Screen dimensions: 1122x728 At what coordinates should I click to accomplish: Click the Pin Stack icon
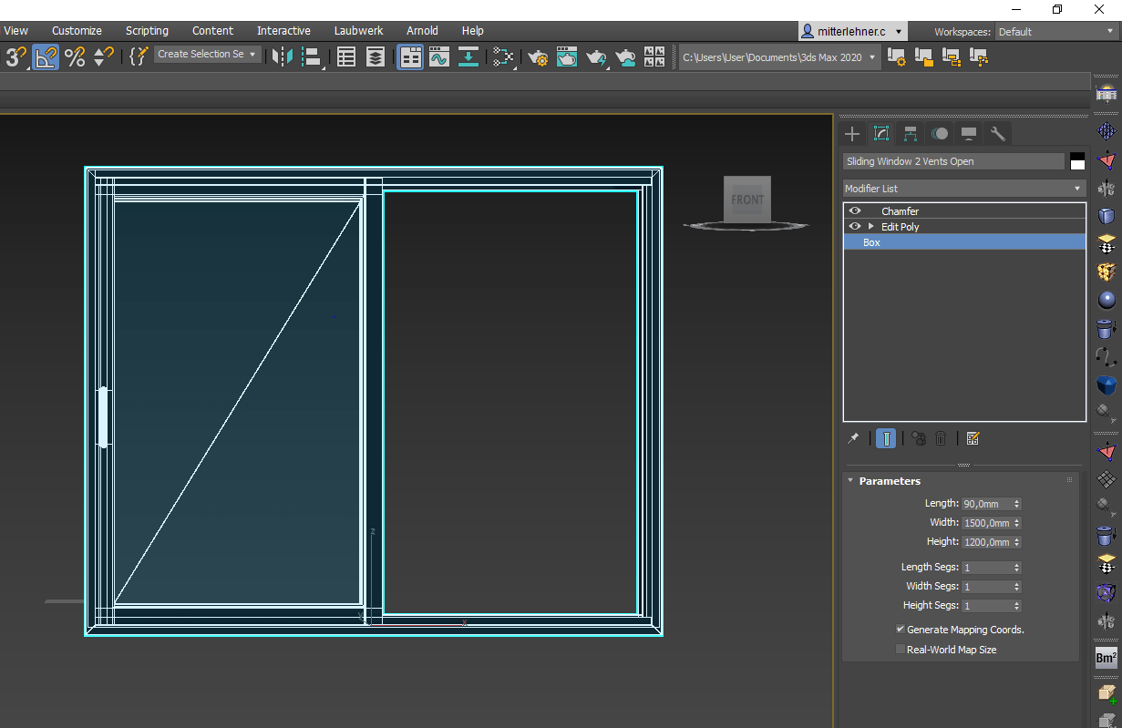853,438
